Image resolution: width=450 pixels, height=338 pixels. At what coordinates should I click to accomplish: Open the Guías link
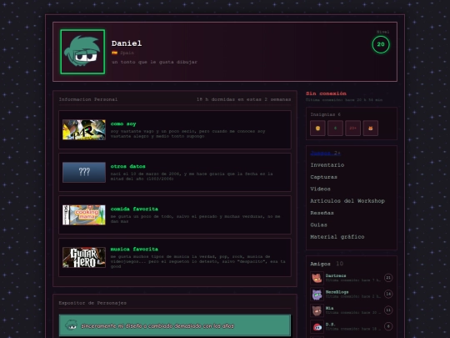pos(318,224)
